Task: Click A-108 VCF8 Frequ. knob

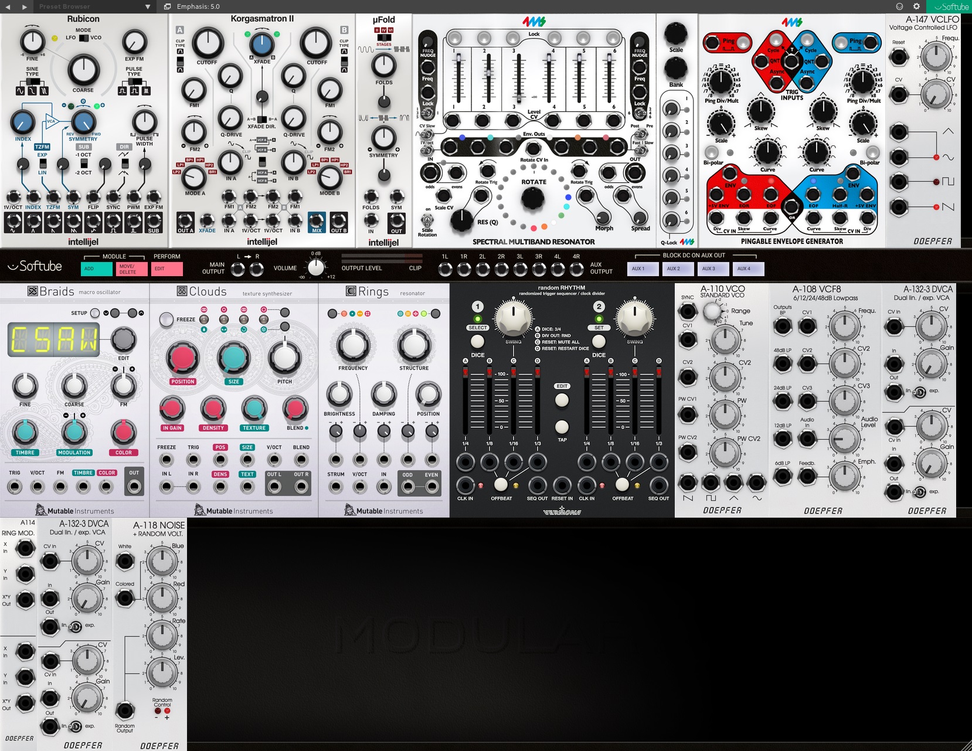Action: click(x=844, y=327)
